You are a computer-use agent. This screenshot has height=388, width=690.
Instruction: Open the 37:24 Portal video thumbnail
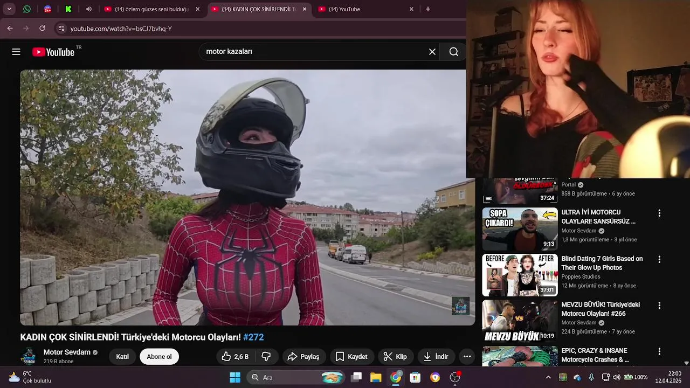click(520, 191)
